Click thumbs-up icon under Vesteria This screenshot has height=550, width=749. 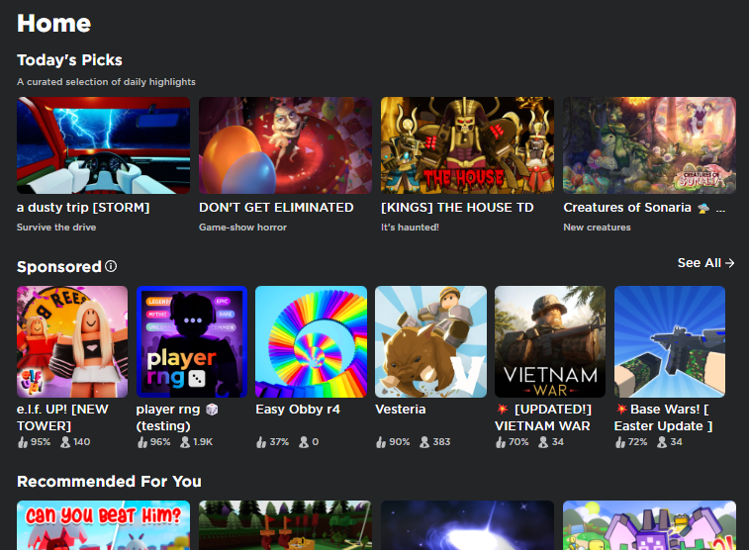pos(381,442)
